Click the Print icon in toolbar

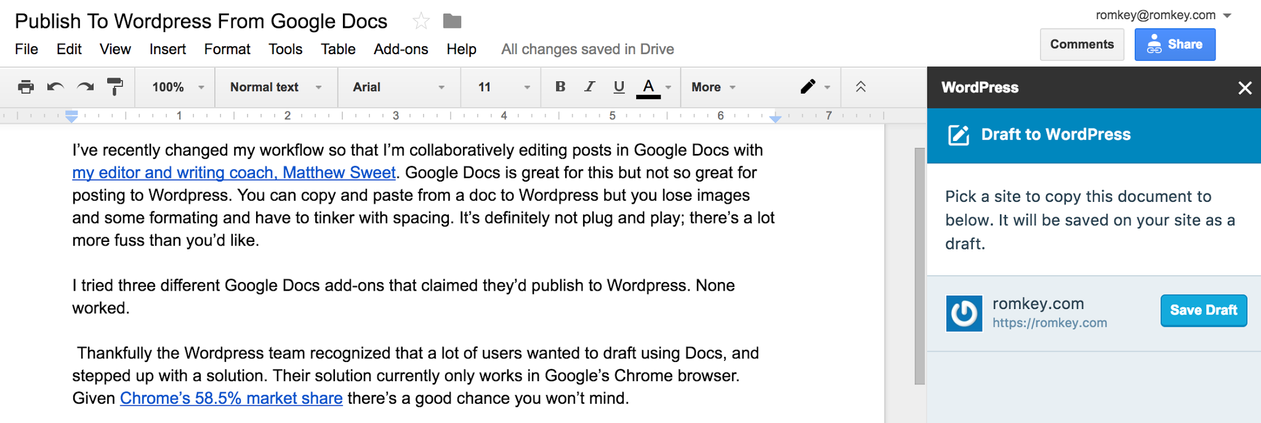coord(26,87)
